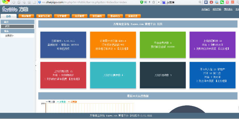Click the pink extension icon in toolbar

[x=228, y=2]
